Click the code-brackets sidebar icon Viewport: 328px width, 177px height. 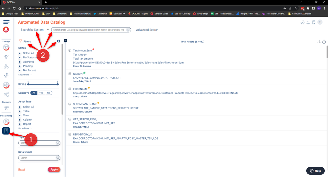click(x=6, y=76)
